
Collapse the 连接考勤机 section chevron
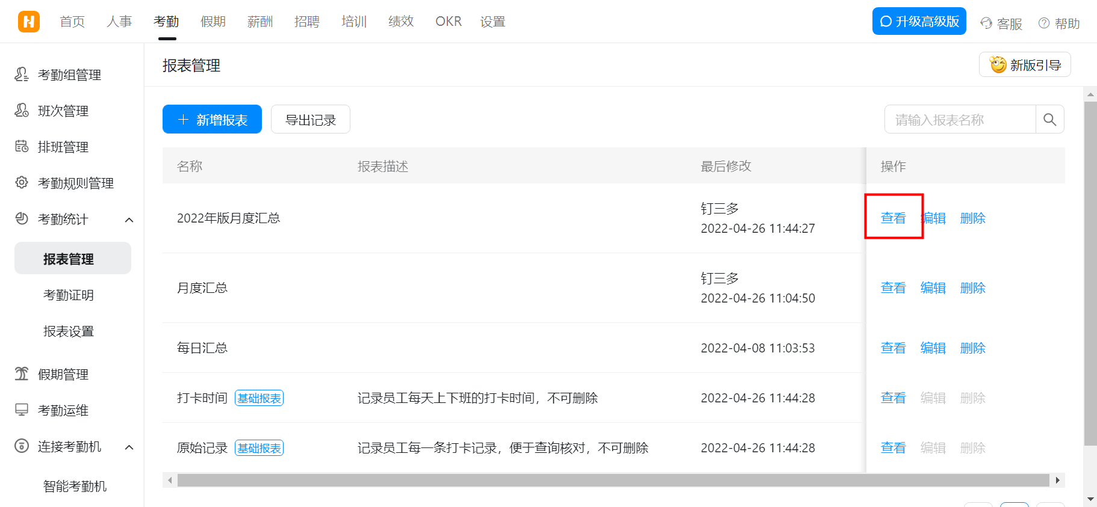tap(129, 447)
